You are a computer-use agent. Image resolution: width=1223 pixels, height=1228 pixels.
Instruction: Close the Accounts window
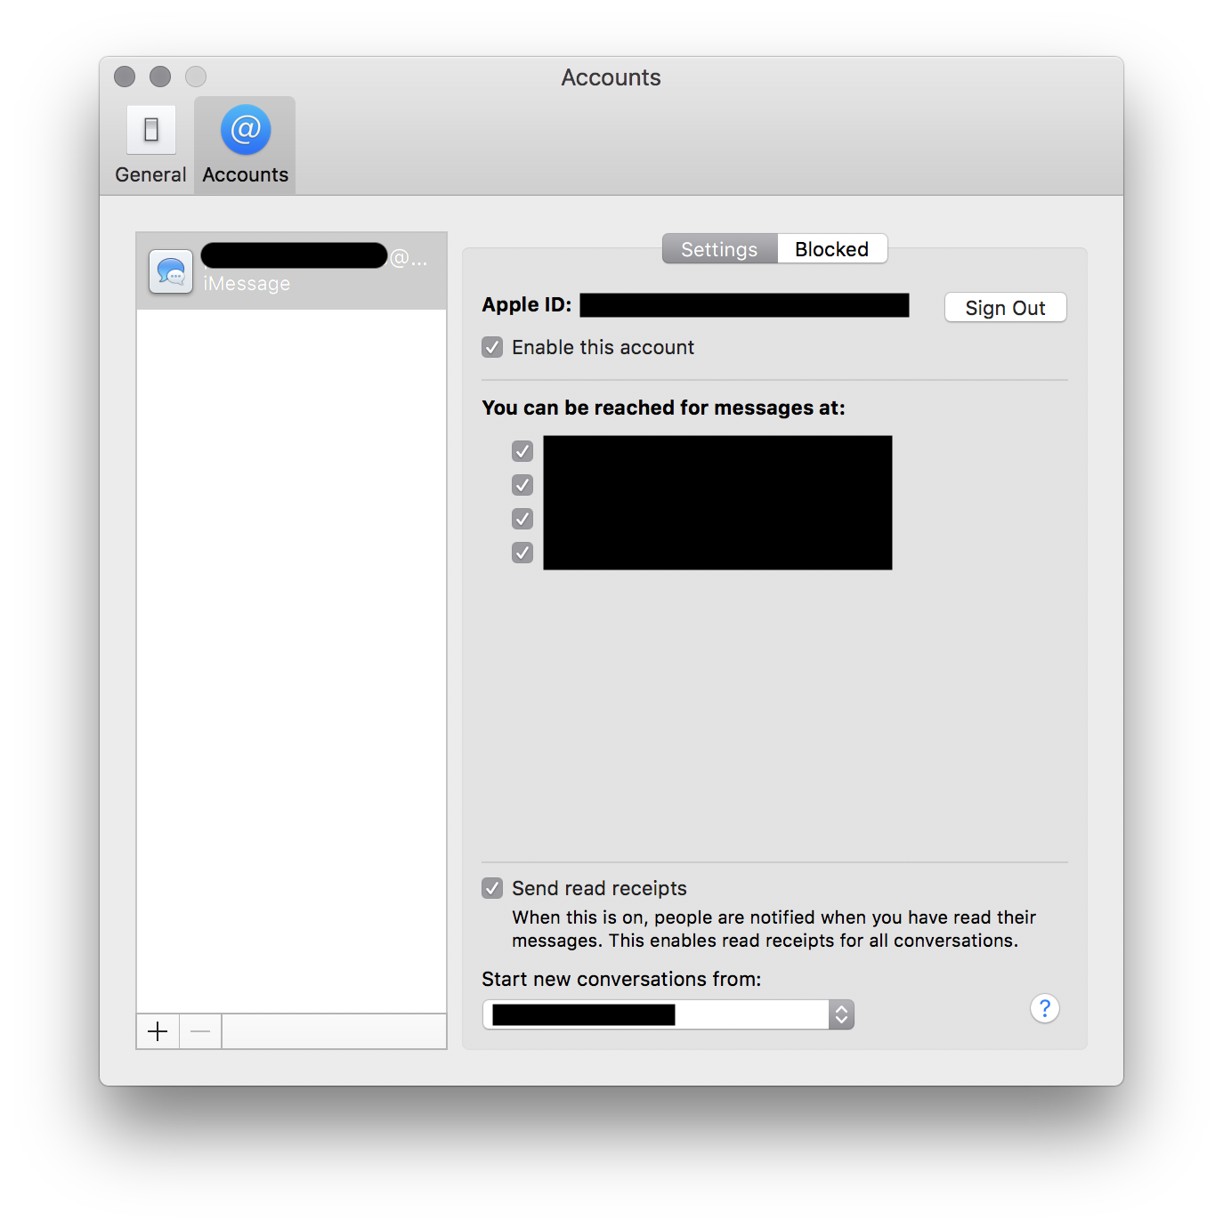click(125, 77)
